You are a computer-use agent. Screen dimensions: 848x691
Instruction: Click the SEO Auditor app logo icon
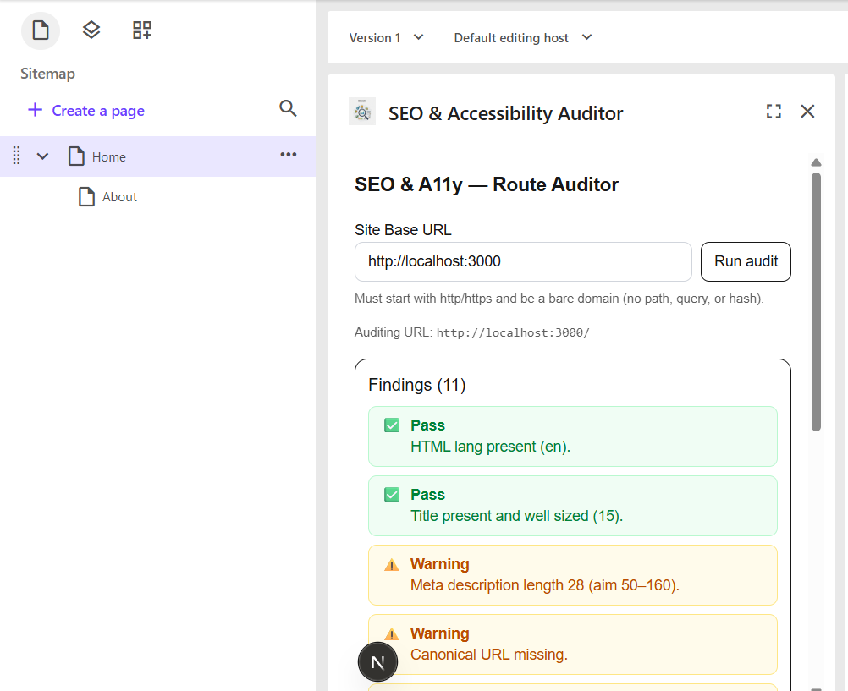click(x=362, y=112)
